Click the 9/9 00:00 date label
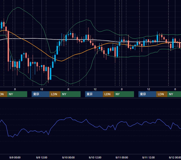Image resolution: width=181 pixels, height=160 pixels. [15, 157]
